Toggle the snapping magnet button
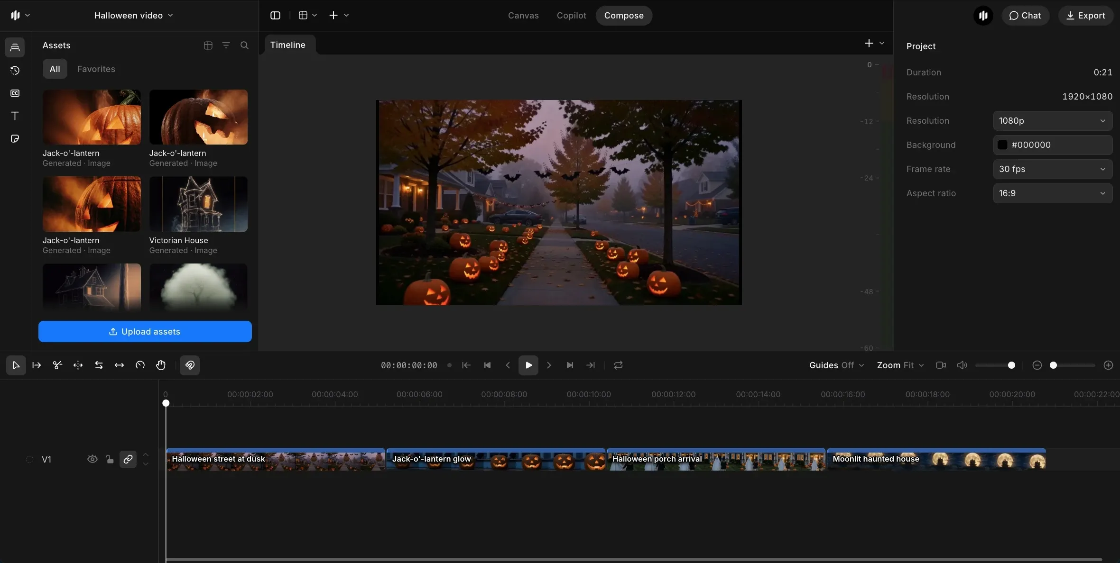 [x=190, y=365]
